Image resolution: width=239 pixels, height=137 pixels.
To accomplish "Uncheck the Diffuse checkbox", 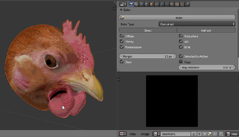I will pos(122,36).
